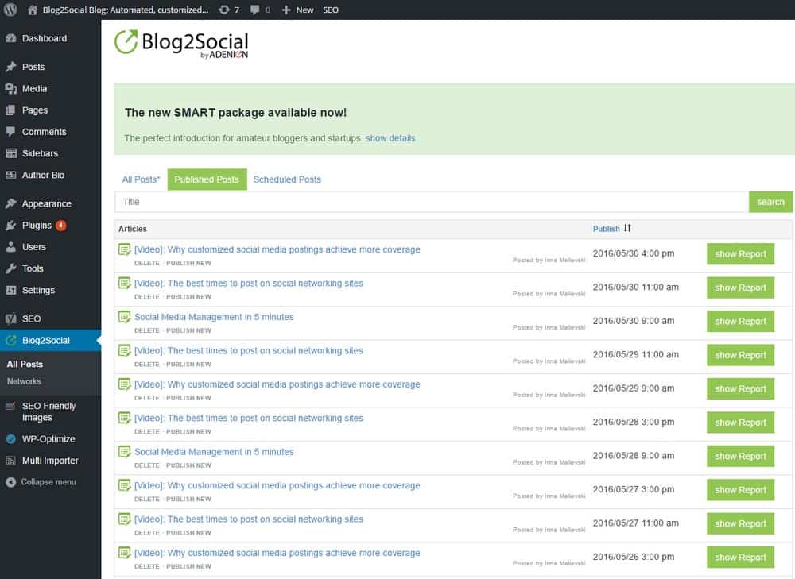Click the Publish column header
The width and height of the screenshot is (795, 579).
tap(607, 229)
